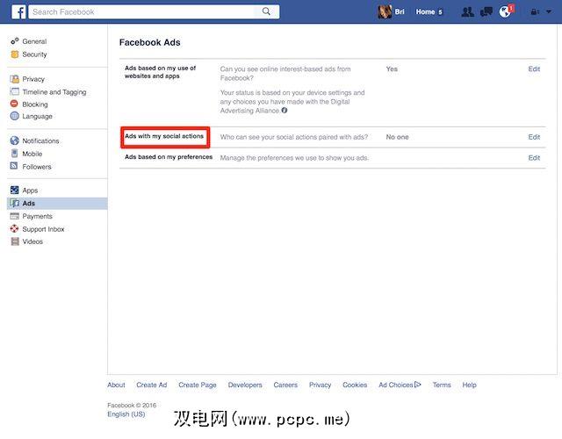Open Privacy settings section

(33, 79)
